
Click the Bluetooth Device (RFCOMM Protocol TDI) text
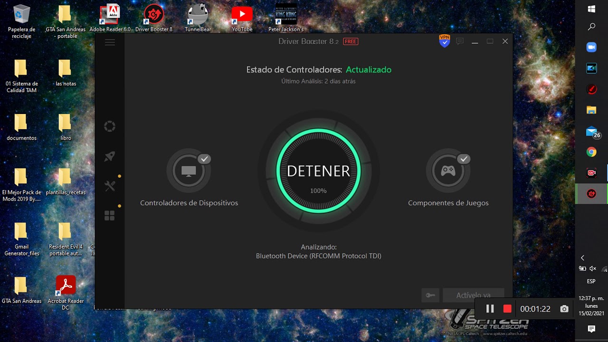click(x=319, y=256)
